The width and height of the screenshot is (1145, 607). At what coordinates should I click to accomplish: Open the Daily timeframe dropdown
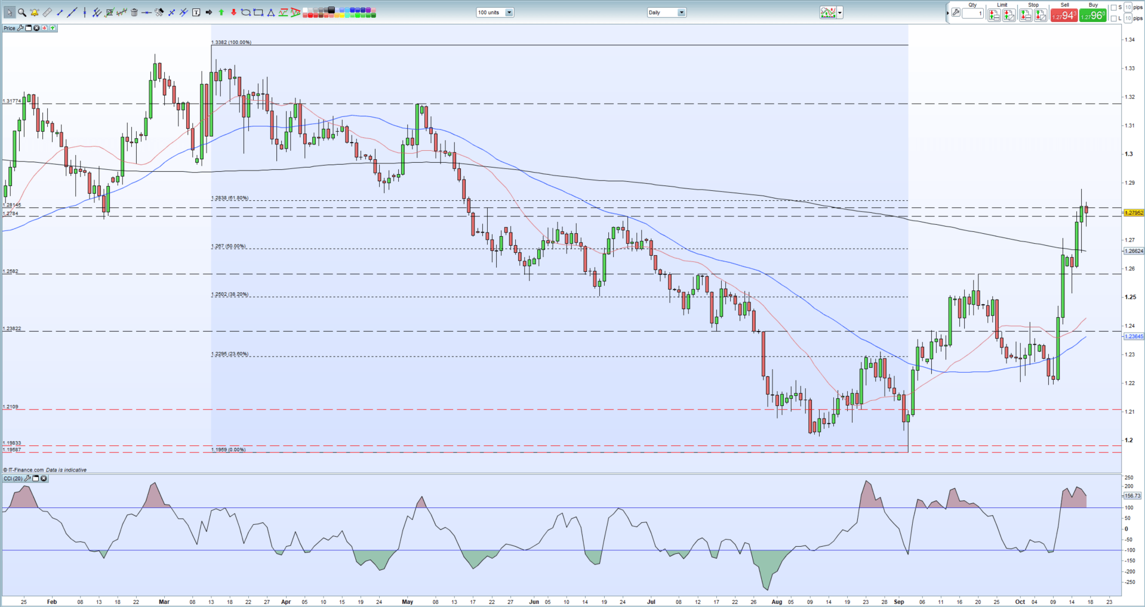(666, 12)
